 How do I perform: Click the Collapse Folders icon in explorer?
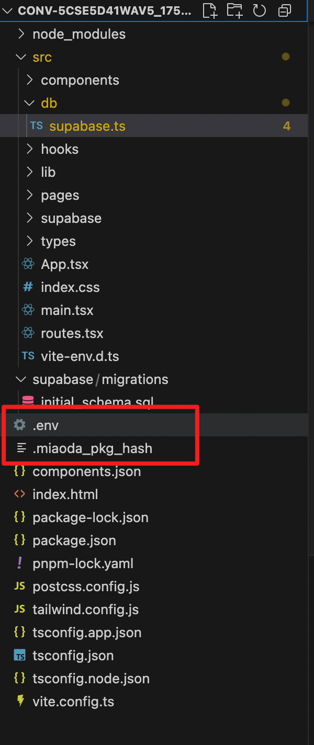[285, 10]
